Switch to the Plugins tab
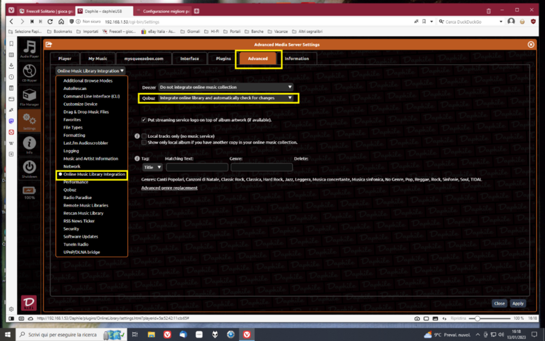Viewport: 545px width, 341px height. (x=223, y=59)
